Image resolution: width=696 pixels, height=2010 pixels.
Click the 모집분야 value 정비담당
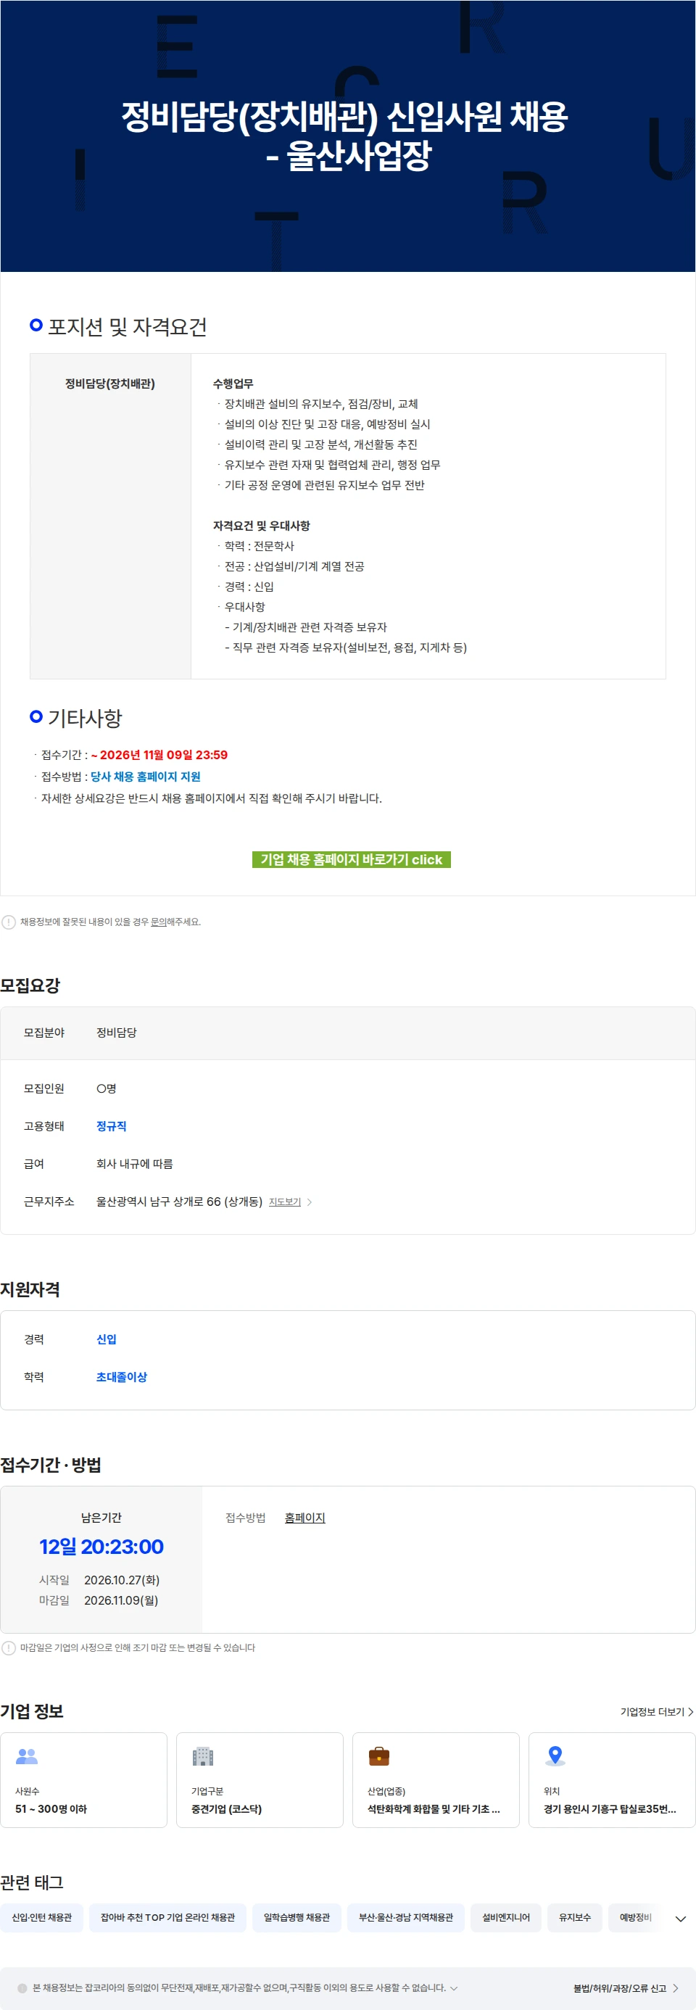[x=116, y=1033]
